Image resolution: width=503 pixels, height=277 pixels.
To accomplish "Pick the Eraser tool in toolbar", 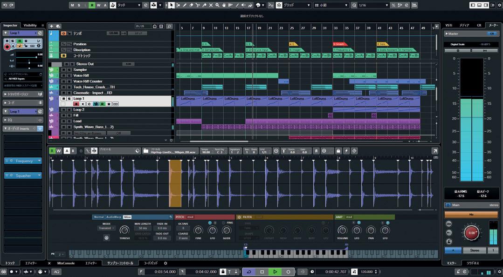I will coord(191,5).
